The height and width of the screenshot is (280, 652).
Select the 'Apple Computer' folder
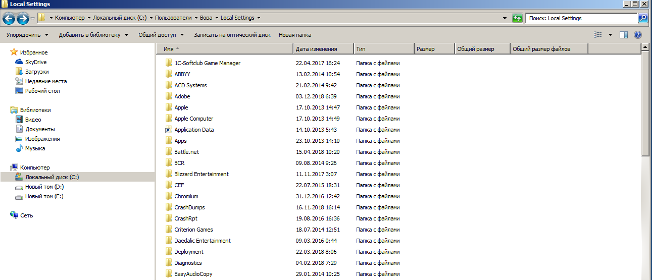click(x=194, y=119)
